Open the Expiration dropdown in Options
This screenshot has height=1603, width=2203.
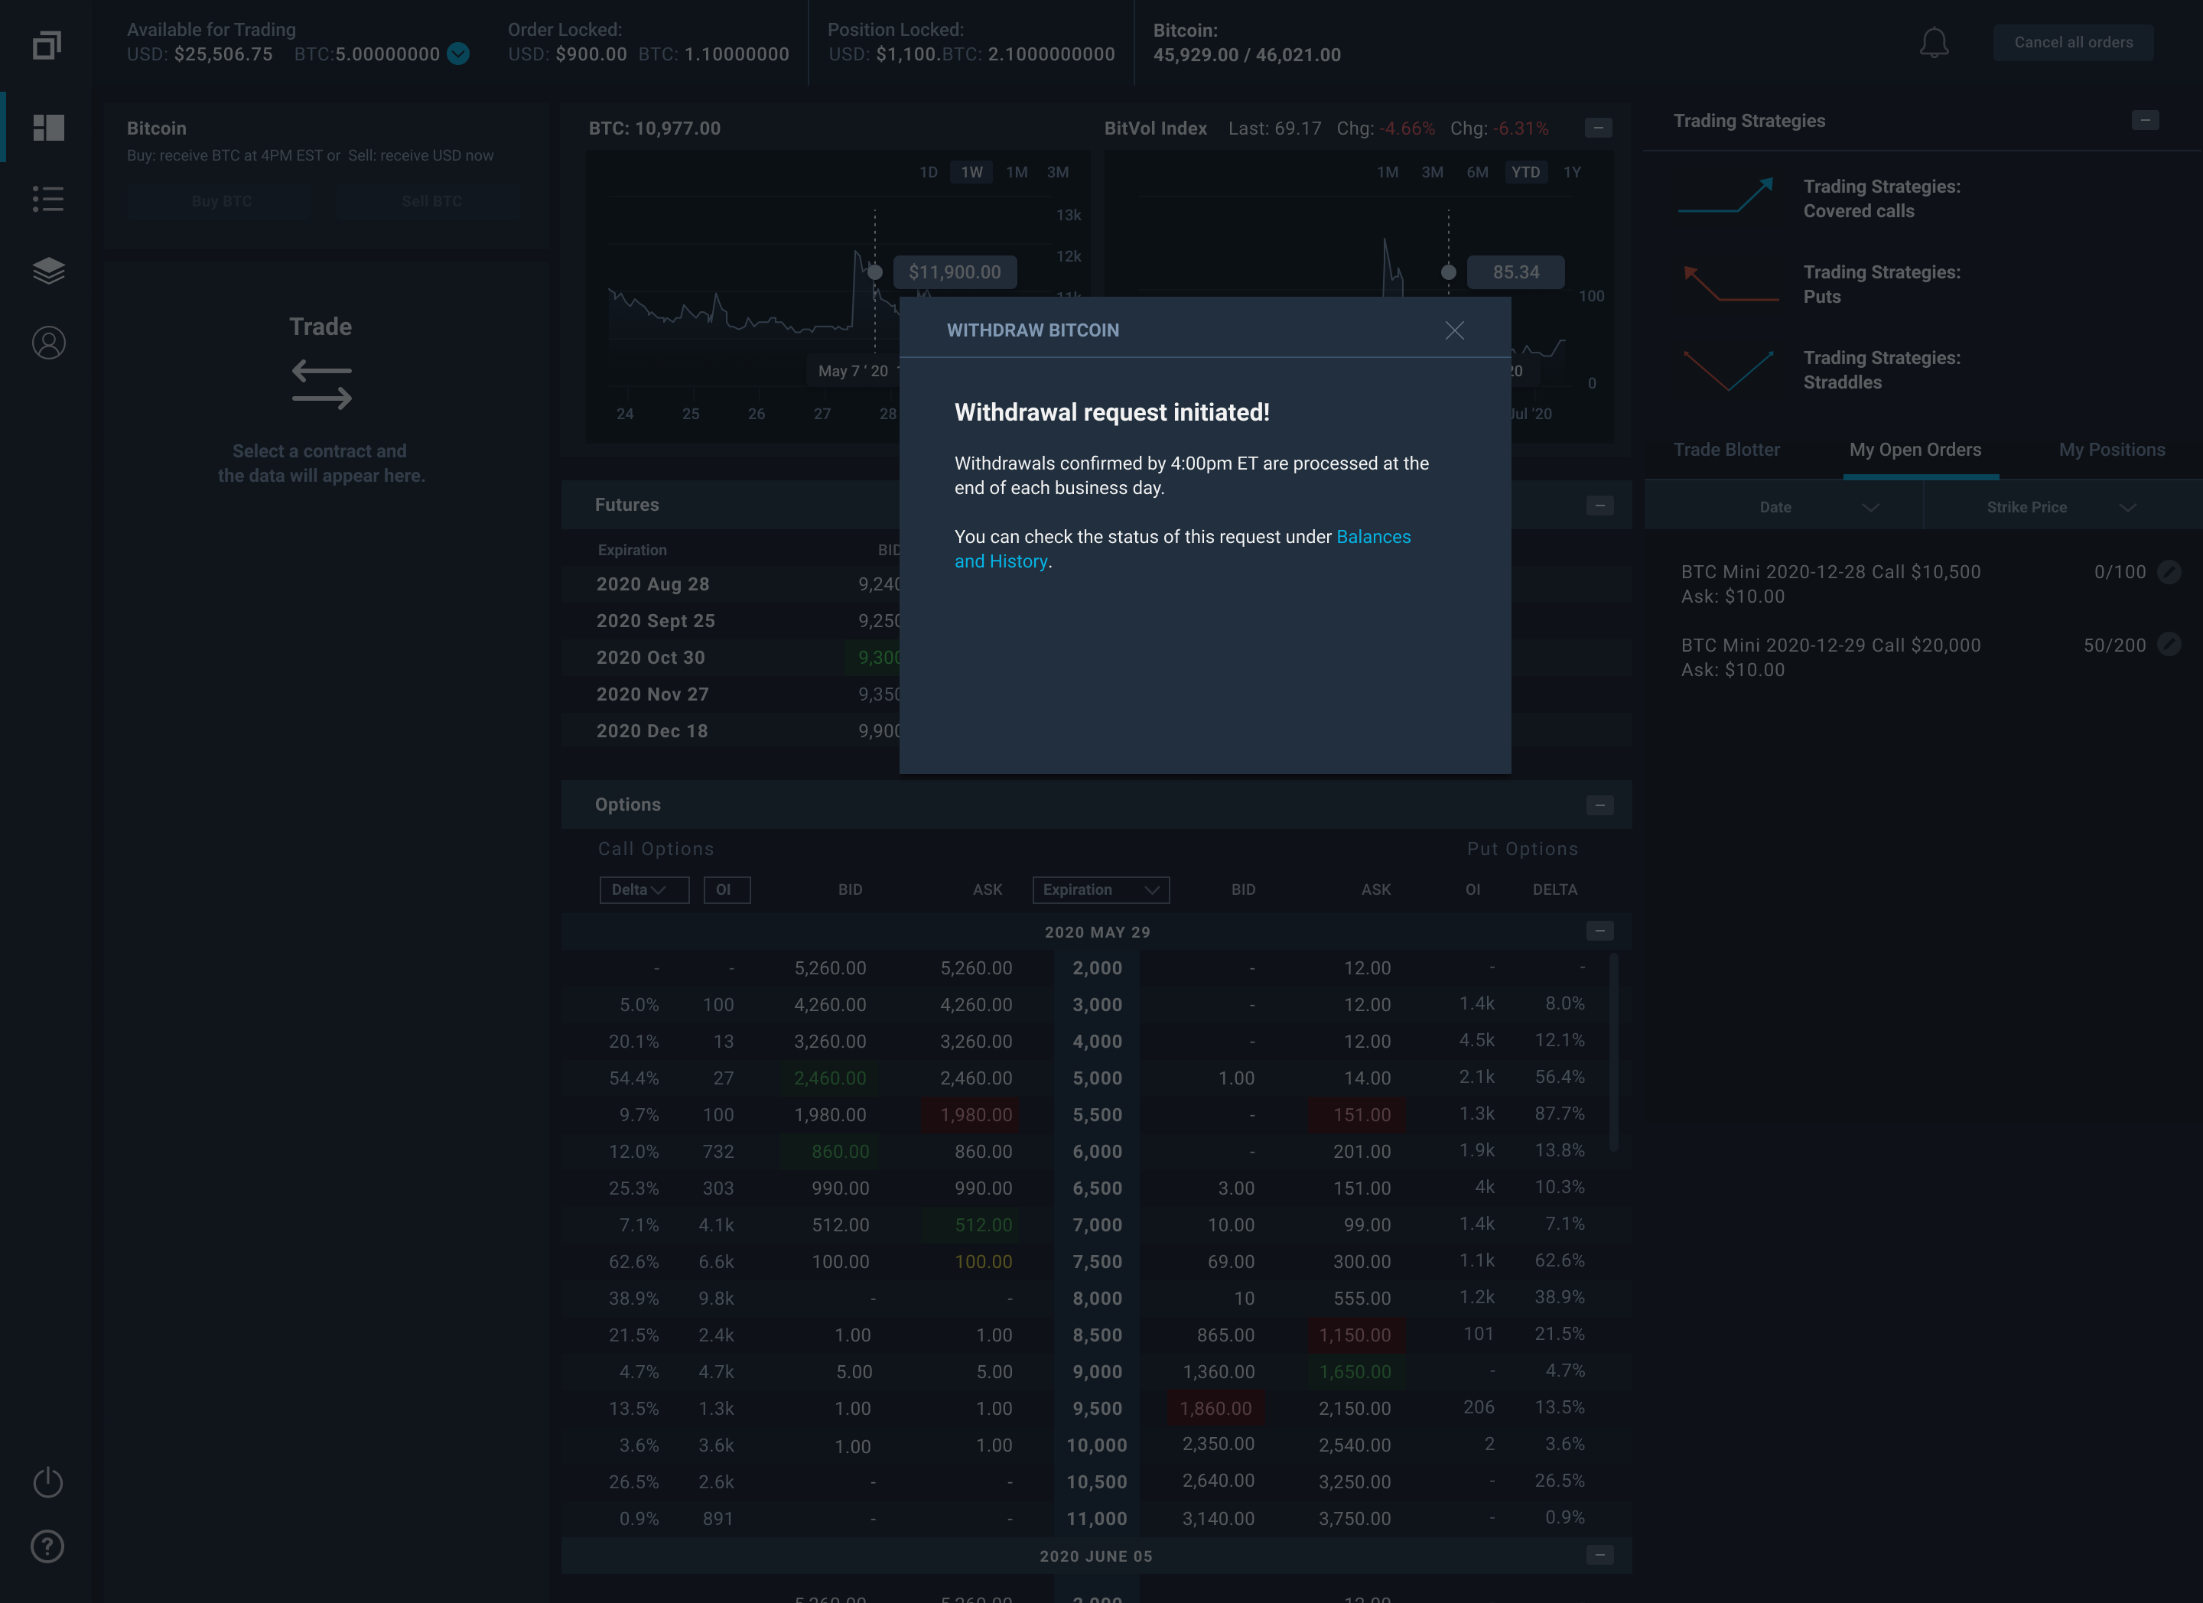pyautogui.click(x=1101, y=889)
